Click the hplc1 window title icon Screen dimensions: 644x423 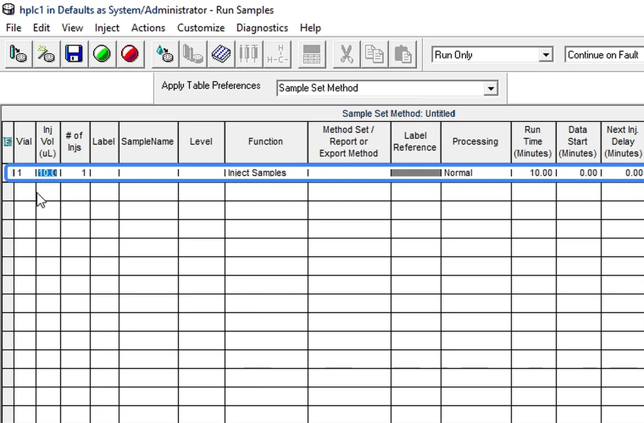pos(8,10)
